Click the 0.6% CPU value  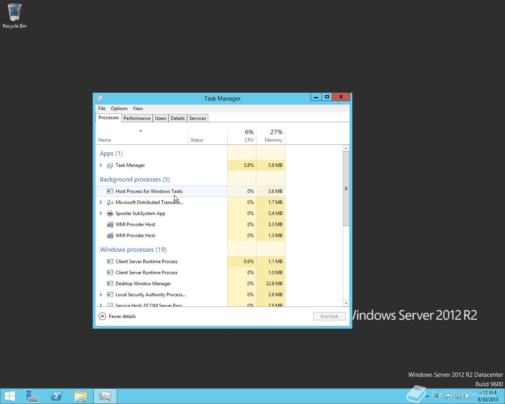(249, 262)
